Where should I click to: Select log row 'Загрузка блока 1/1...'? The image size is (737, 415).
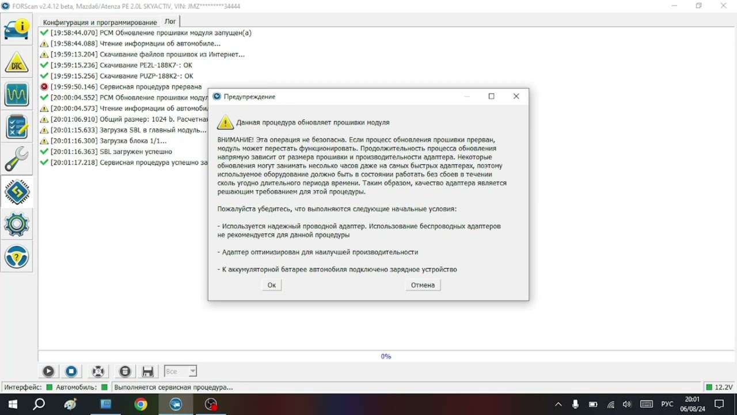click(104, 141)
